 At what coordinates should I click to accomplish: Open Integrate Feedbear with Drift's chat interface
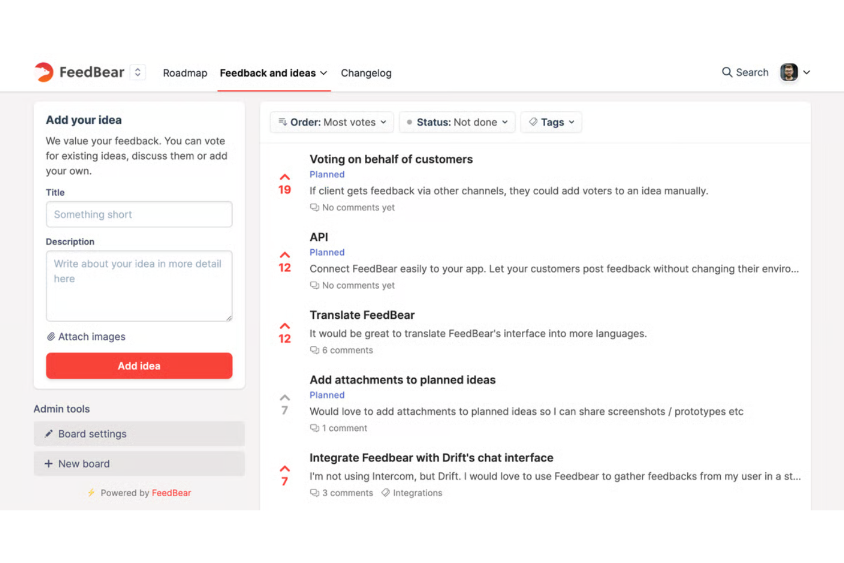point(431,457)
